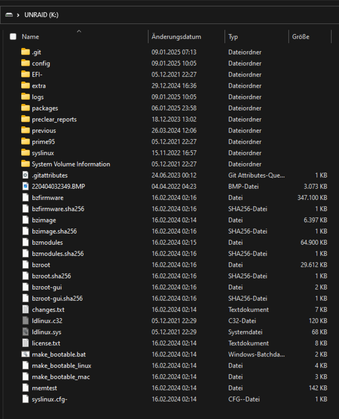Click the BMP-Datei type cell
The height and width of the screenshot is (419, 339).
(243, 186)
